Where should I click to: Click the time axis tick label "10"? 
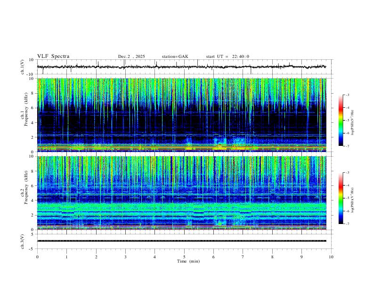click(331, 257)
